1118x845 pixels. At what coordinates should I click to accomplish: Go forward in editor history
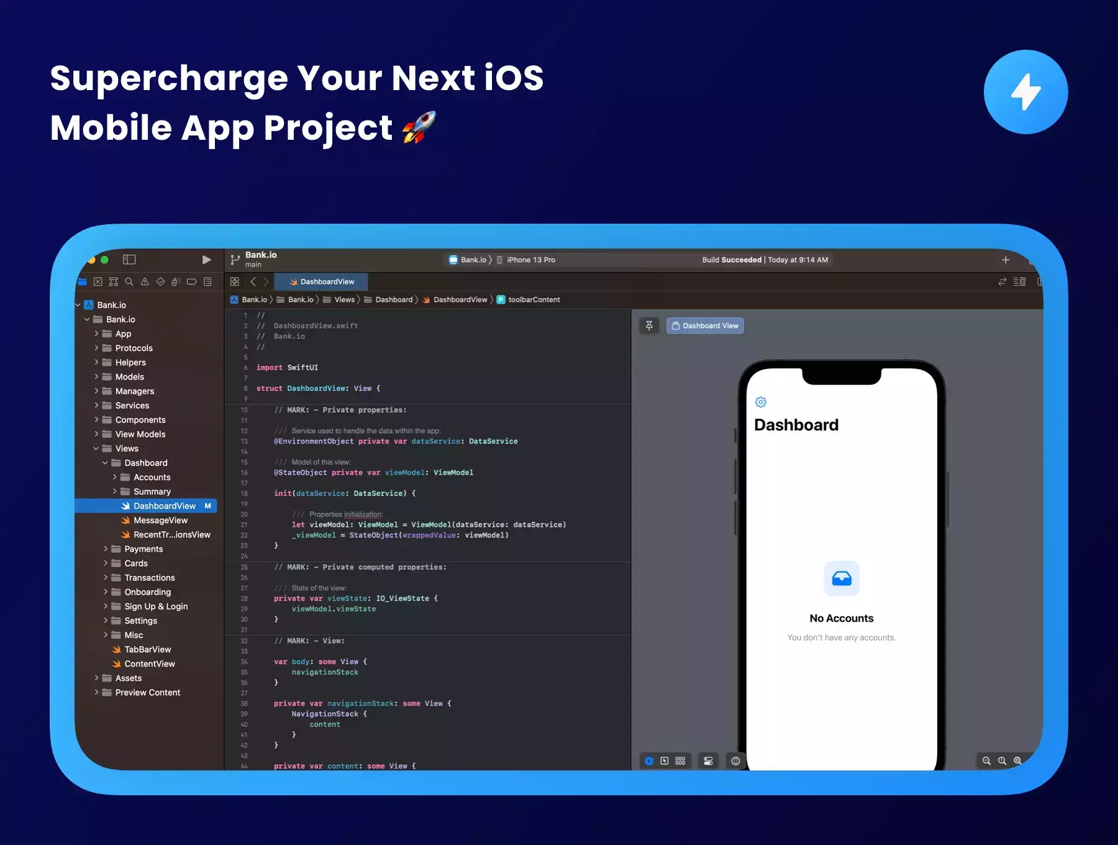coord(266,281)
